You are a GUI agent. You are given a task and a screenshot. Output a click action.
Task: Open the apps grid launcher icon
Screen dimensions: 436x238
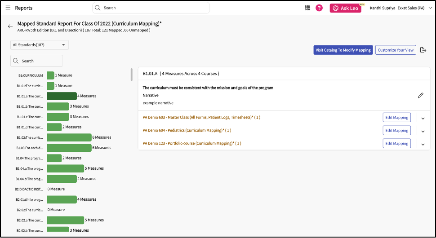coord(307,8)
